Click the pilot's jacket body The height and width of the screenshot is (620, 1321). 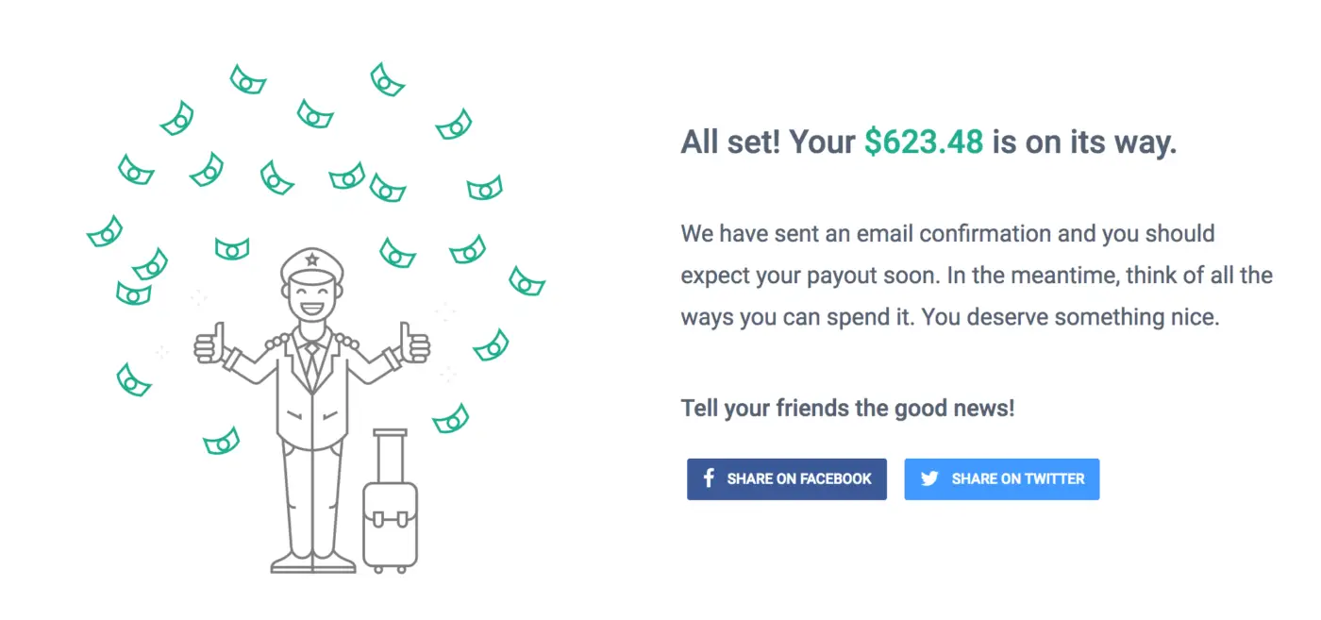(312, 396)
